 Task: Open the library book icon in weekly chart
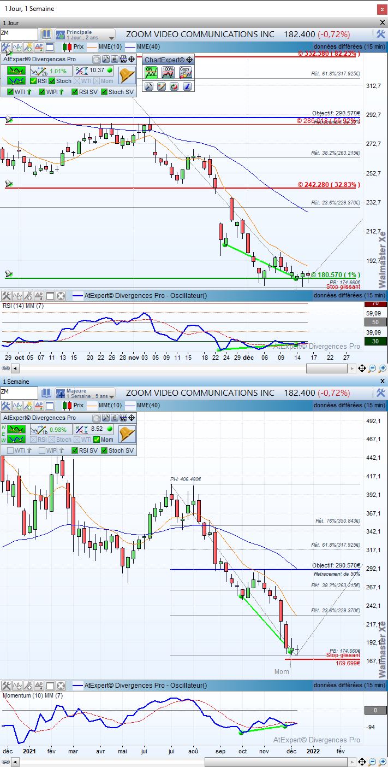pos(46,393)
